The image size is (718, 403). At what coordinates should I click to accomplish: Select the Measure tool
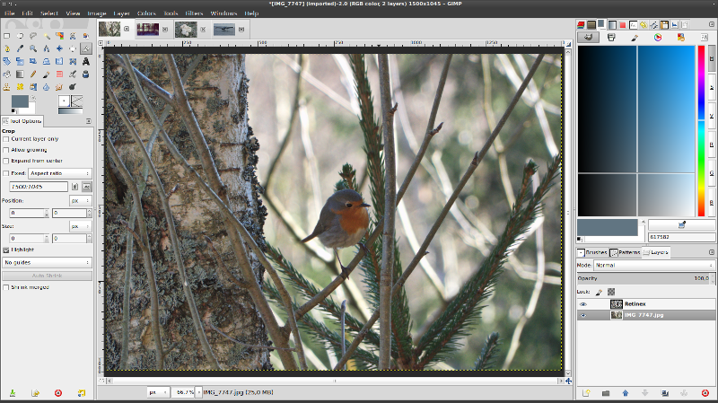point(47,48)
